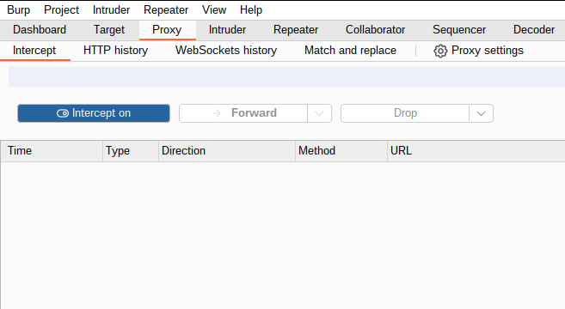Image resolution: width=565 pixels, height=309 pixels.
Task: Open the HTTP history sub-tab
Action: click(x=116, y=51)
